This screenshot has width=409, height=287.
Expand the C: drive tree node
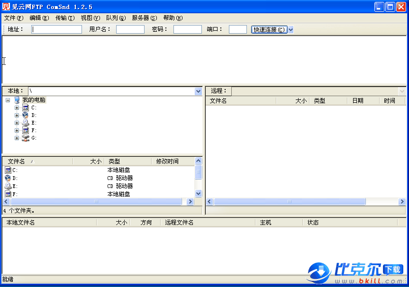pos(17,108)
